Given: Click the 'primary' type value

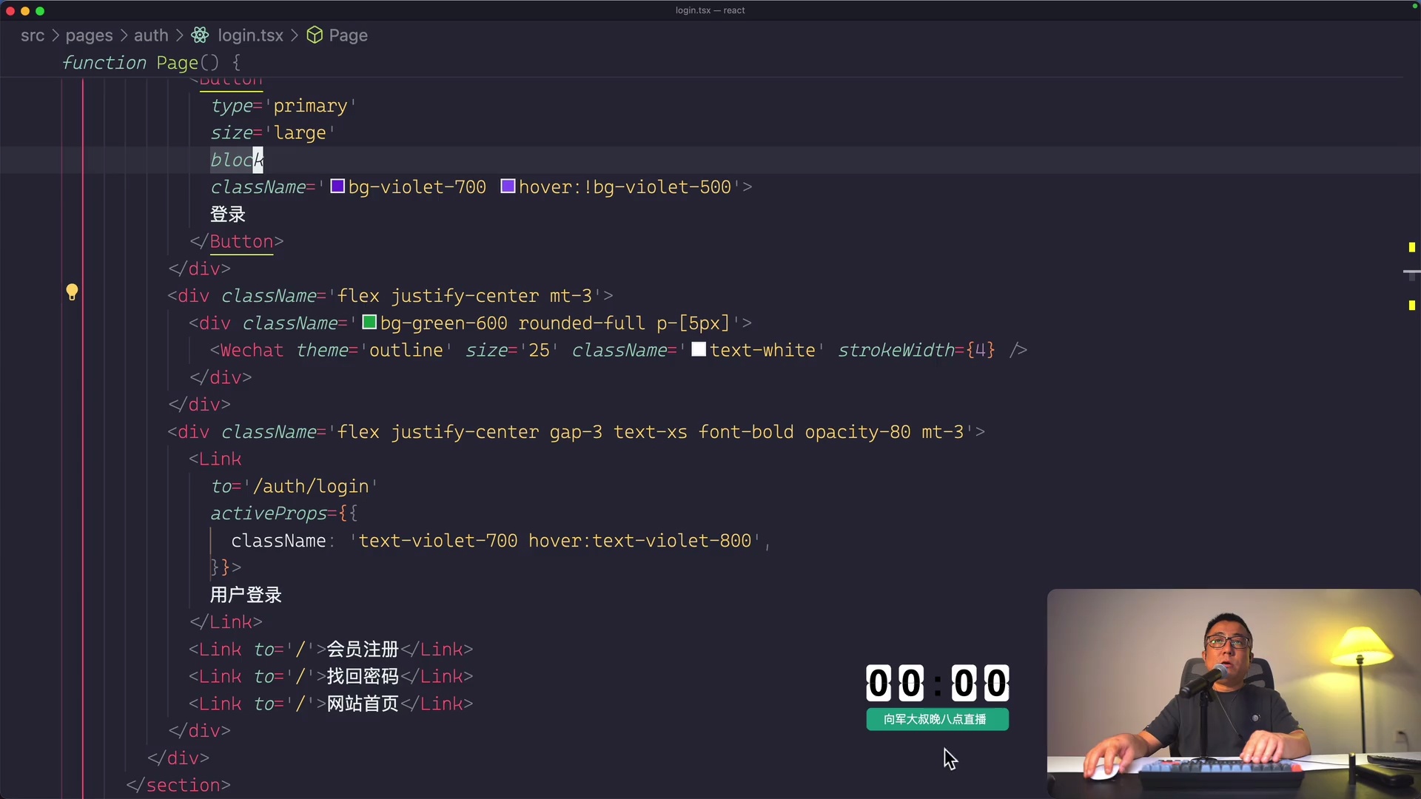Looking at the screenshot, I should pyautogui.click(x=310, y=106).
